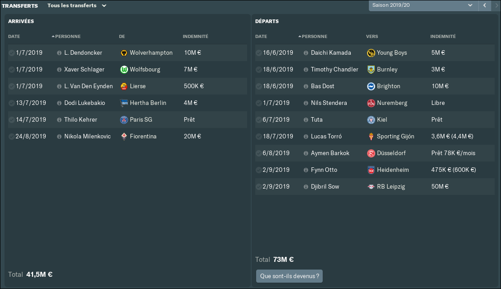Click the RB Leipzig club crest icon
The height and width of the screenshot is (289, 501).
[371, 186]
